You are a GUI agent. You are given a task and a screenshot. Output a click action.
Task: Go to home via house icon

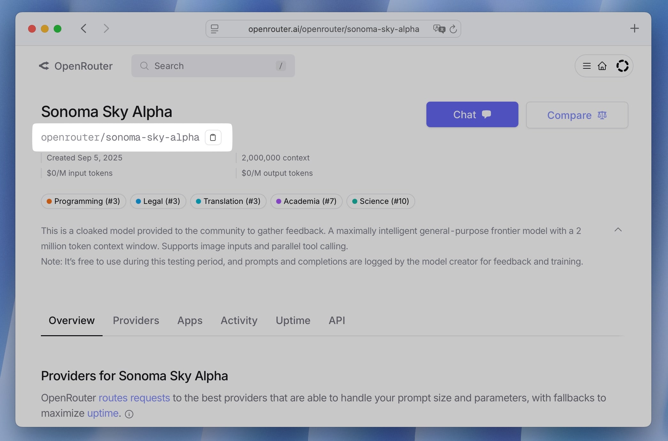[602, 66]
